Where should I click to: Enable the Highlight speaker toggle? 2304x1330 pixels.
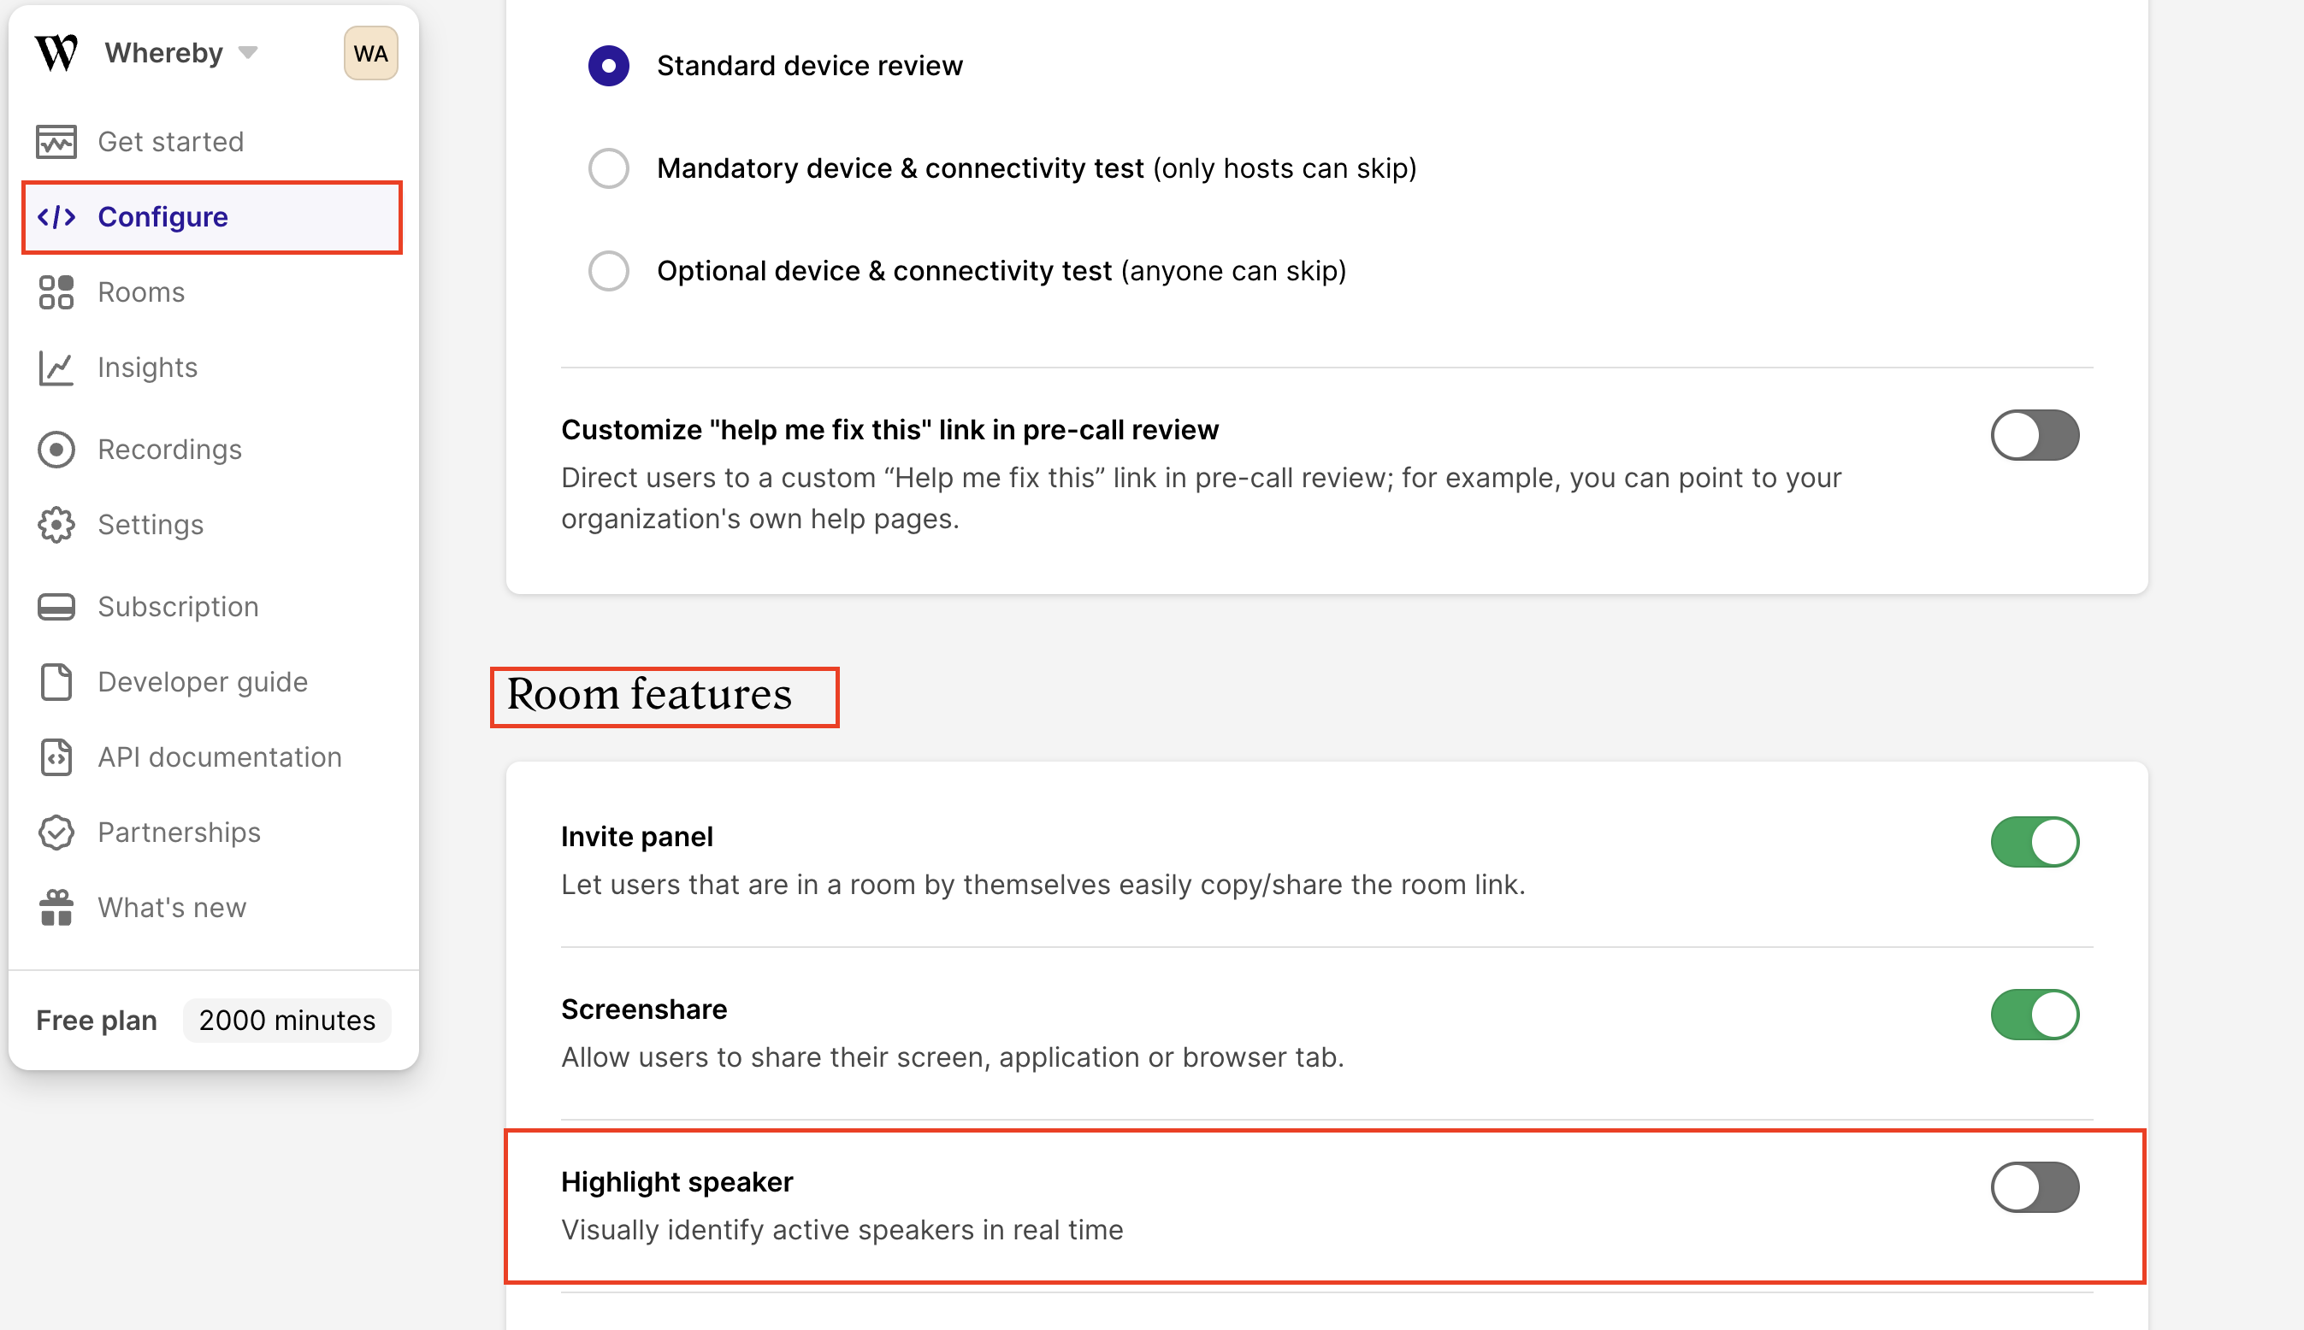(2035, 1186)
